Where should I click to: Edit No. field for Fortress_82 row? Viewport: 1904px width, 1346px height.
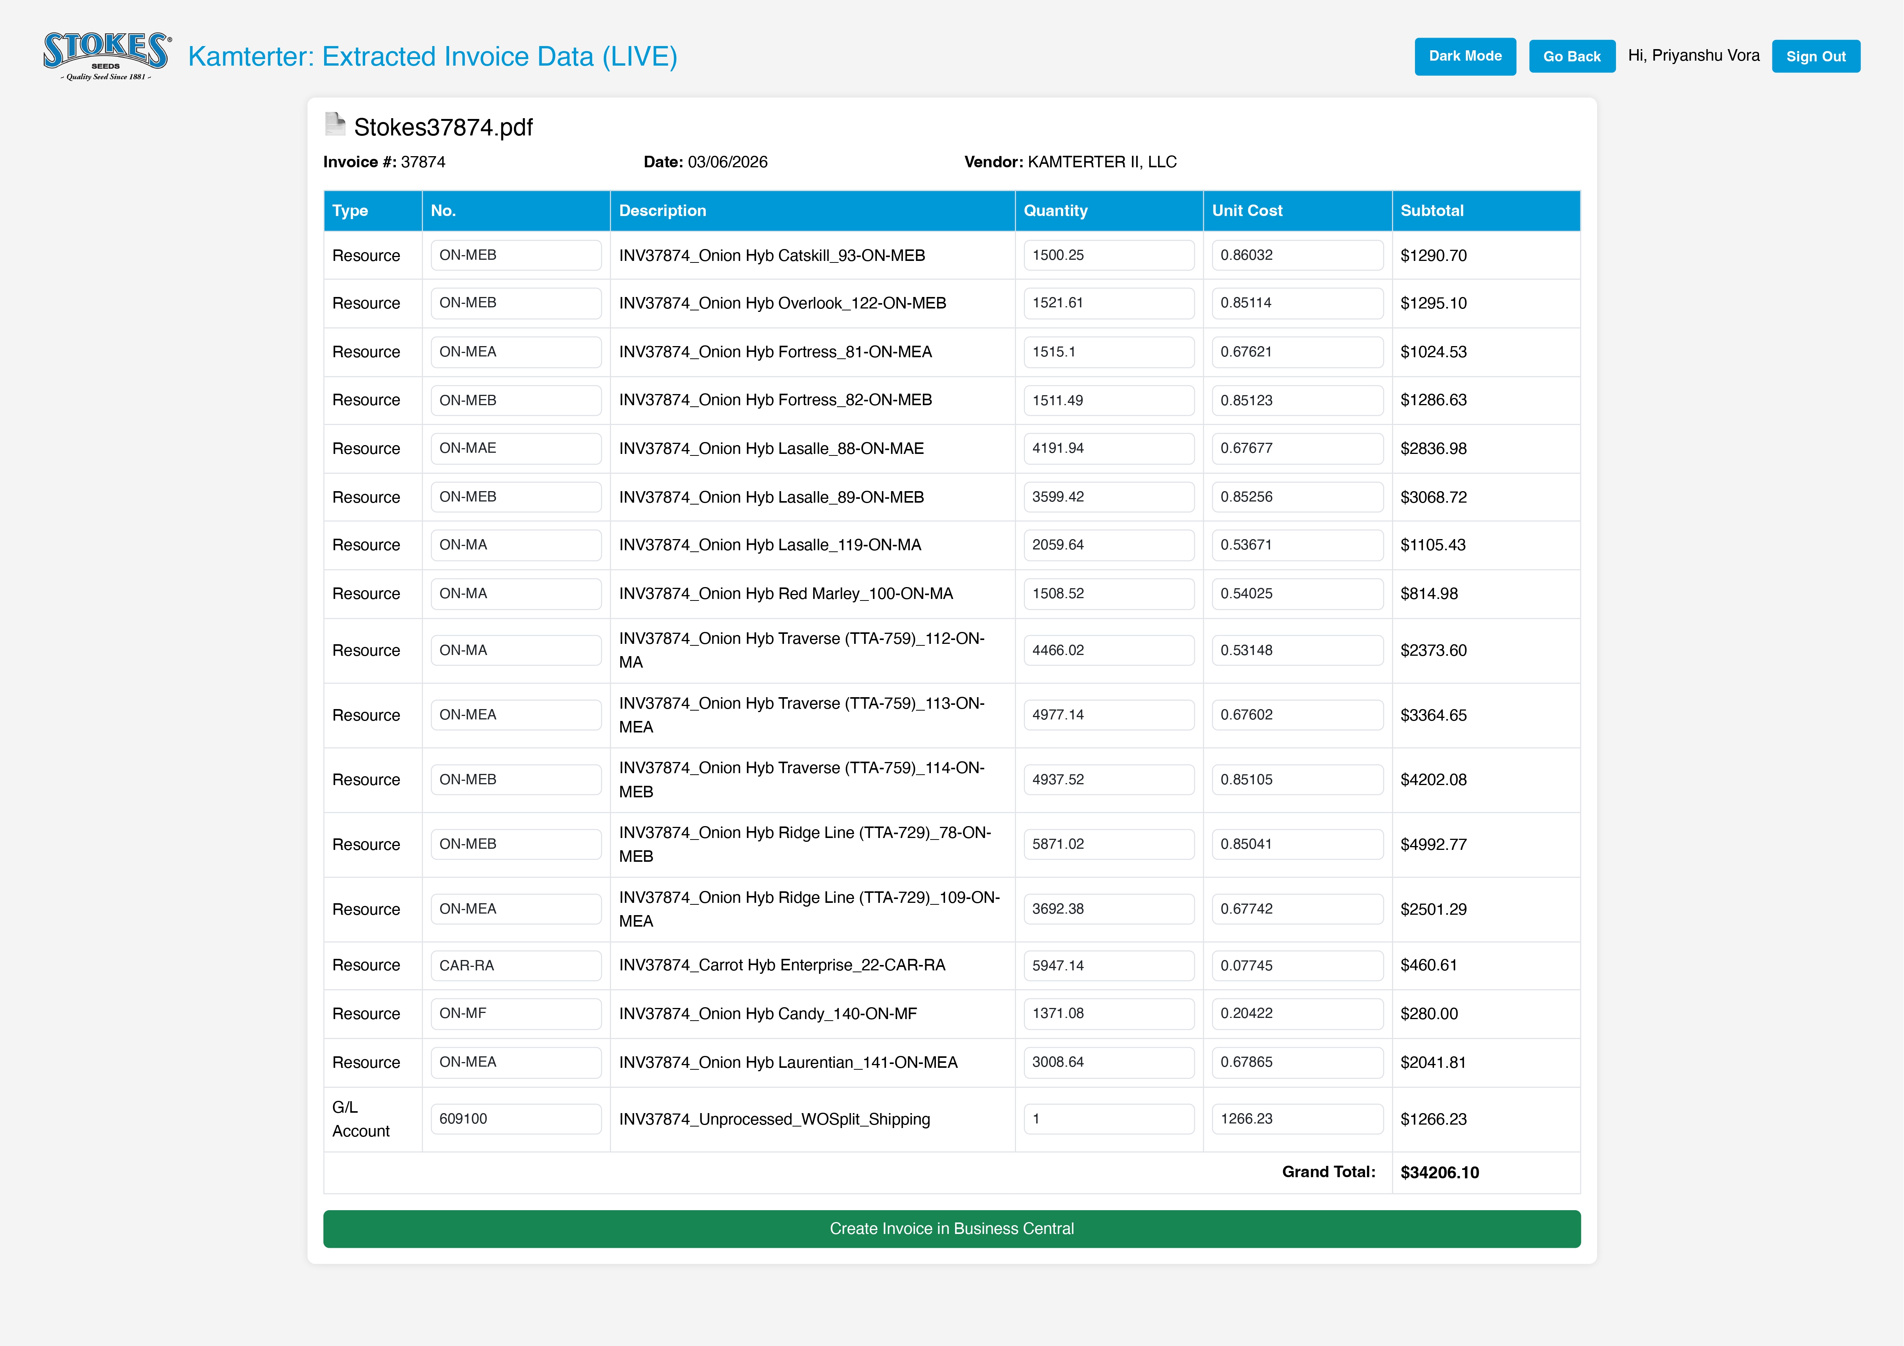click(516, 401)
